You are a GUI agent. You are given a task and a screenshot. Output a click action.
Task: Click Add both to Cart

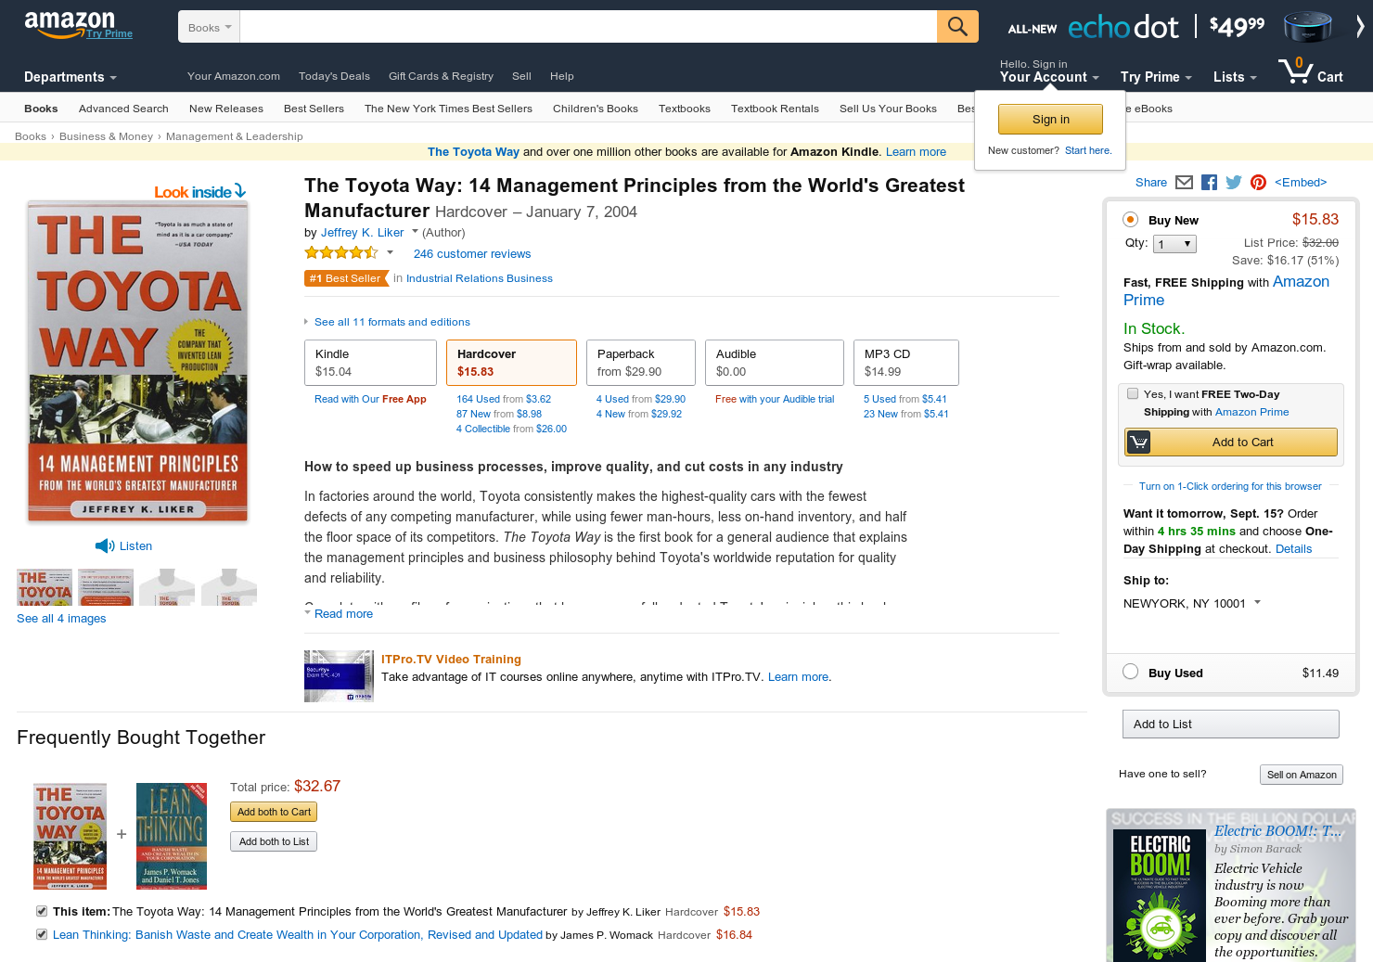(274, 812)
